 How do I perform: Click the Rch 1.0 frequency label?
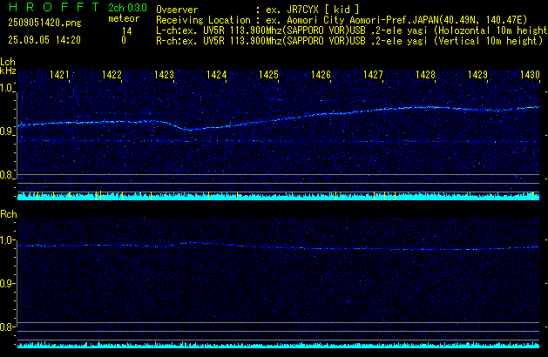tap(7, 240)
